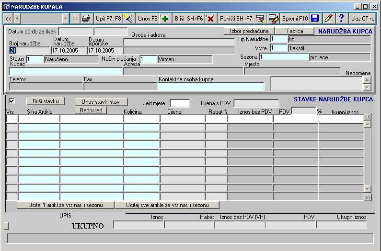381x251 pixels.
Task: Click the Datum isporuke date field
Action: click(x=105, y=51)
